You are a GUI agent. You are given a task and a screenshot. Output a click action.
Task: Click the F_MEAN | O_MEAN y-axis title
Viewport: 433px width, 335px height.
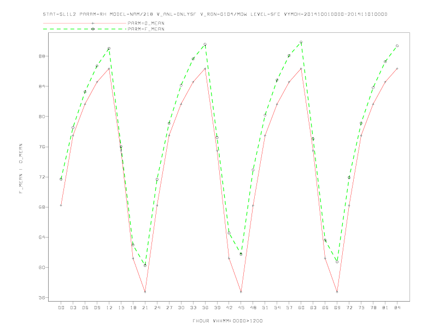pos(21,169)
